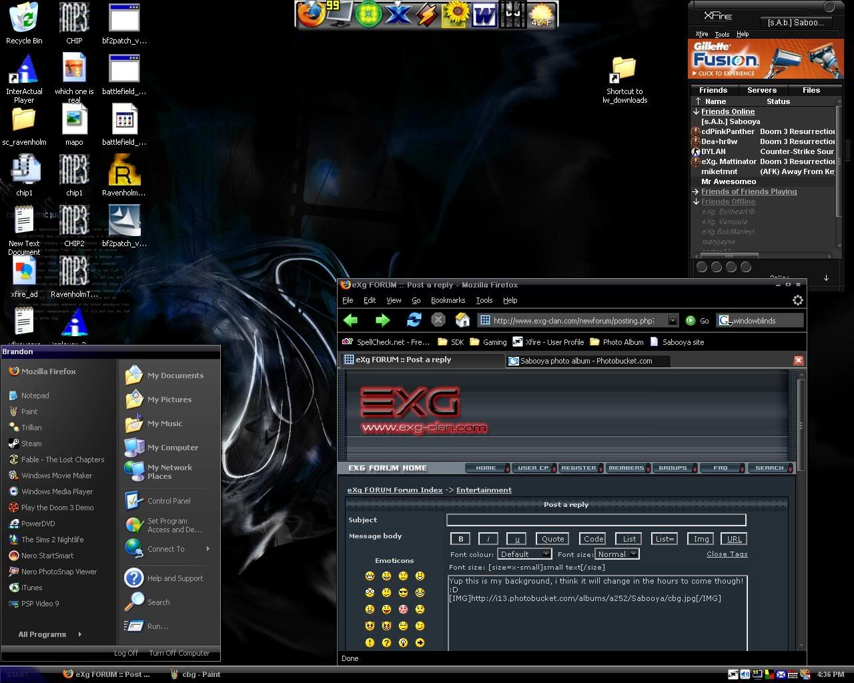
Task: Click the Xfire horizontal scrollbar thumb
Action: pos(729,255)
